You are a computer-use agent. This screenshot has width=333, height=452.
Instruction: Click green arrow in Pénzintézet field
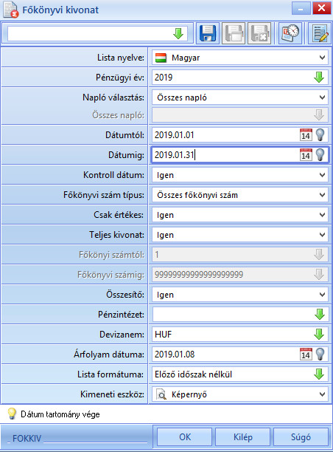click(319, 315)
